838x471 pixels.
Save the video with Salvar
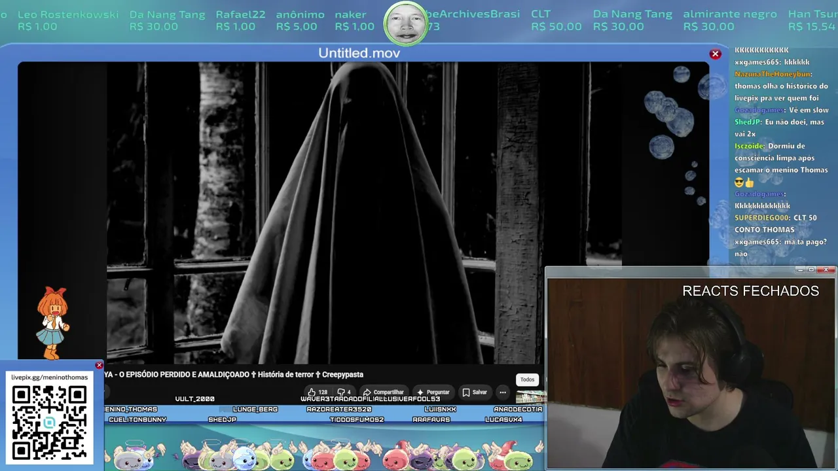coord(475,392)
